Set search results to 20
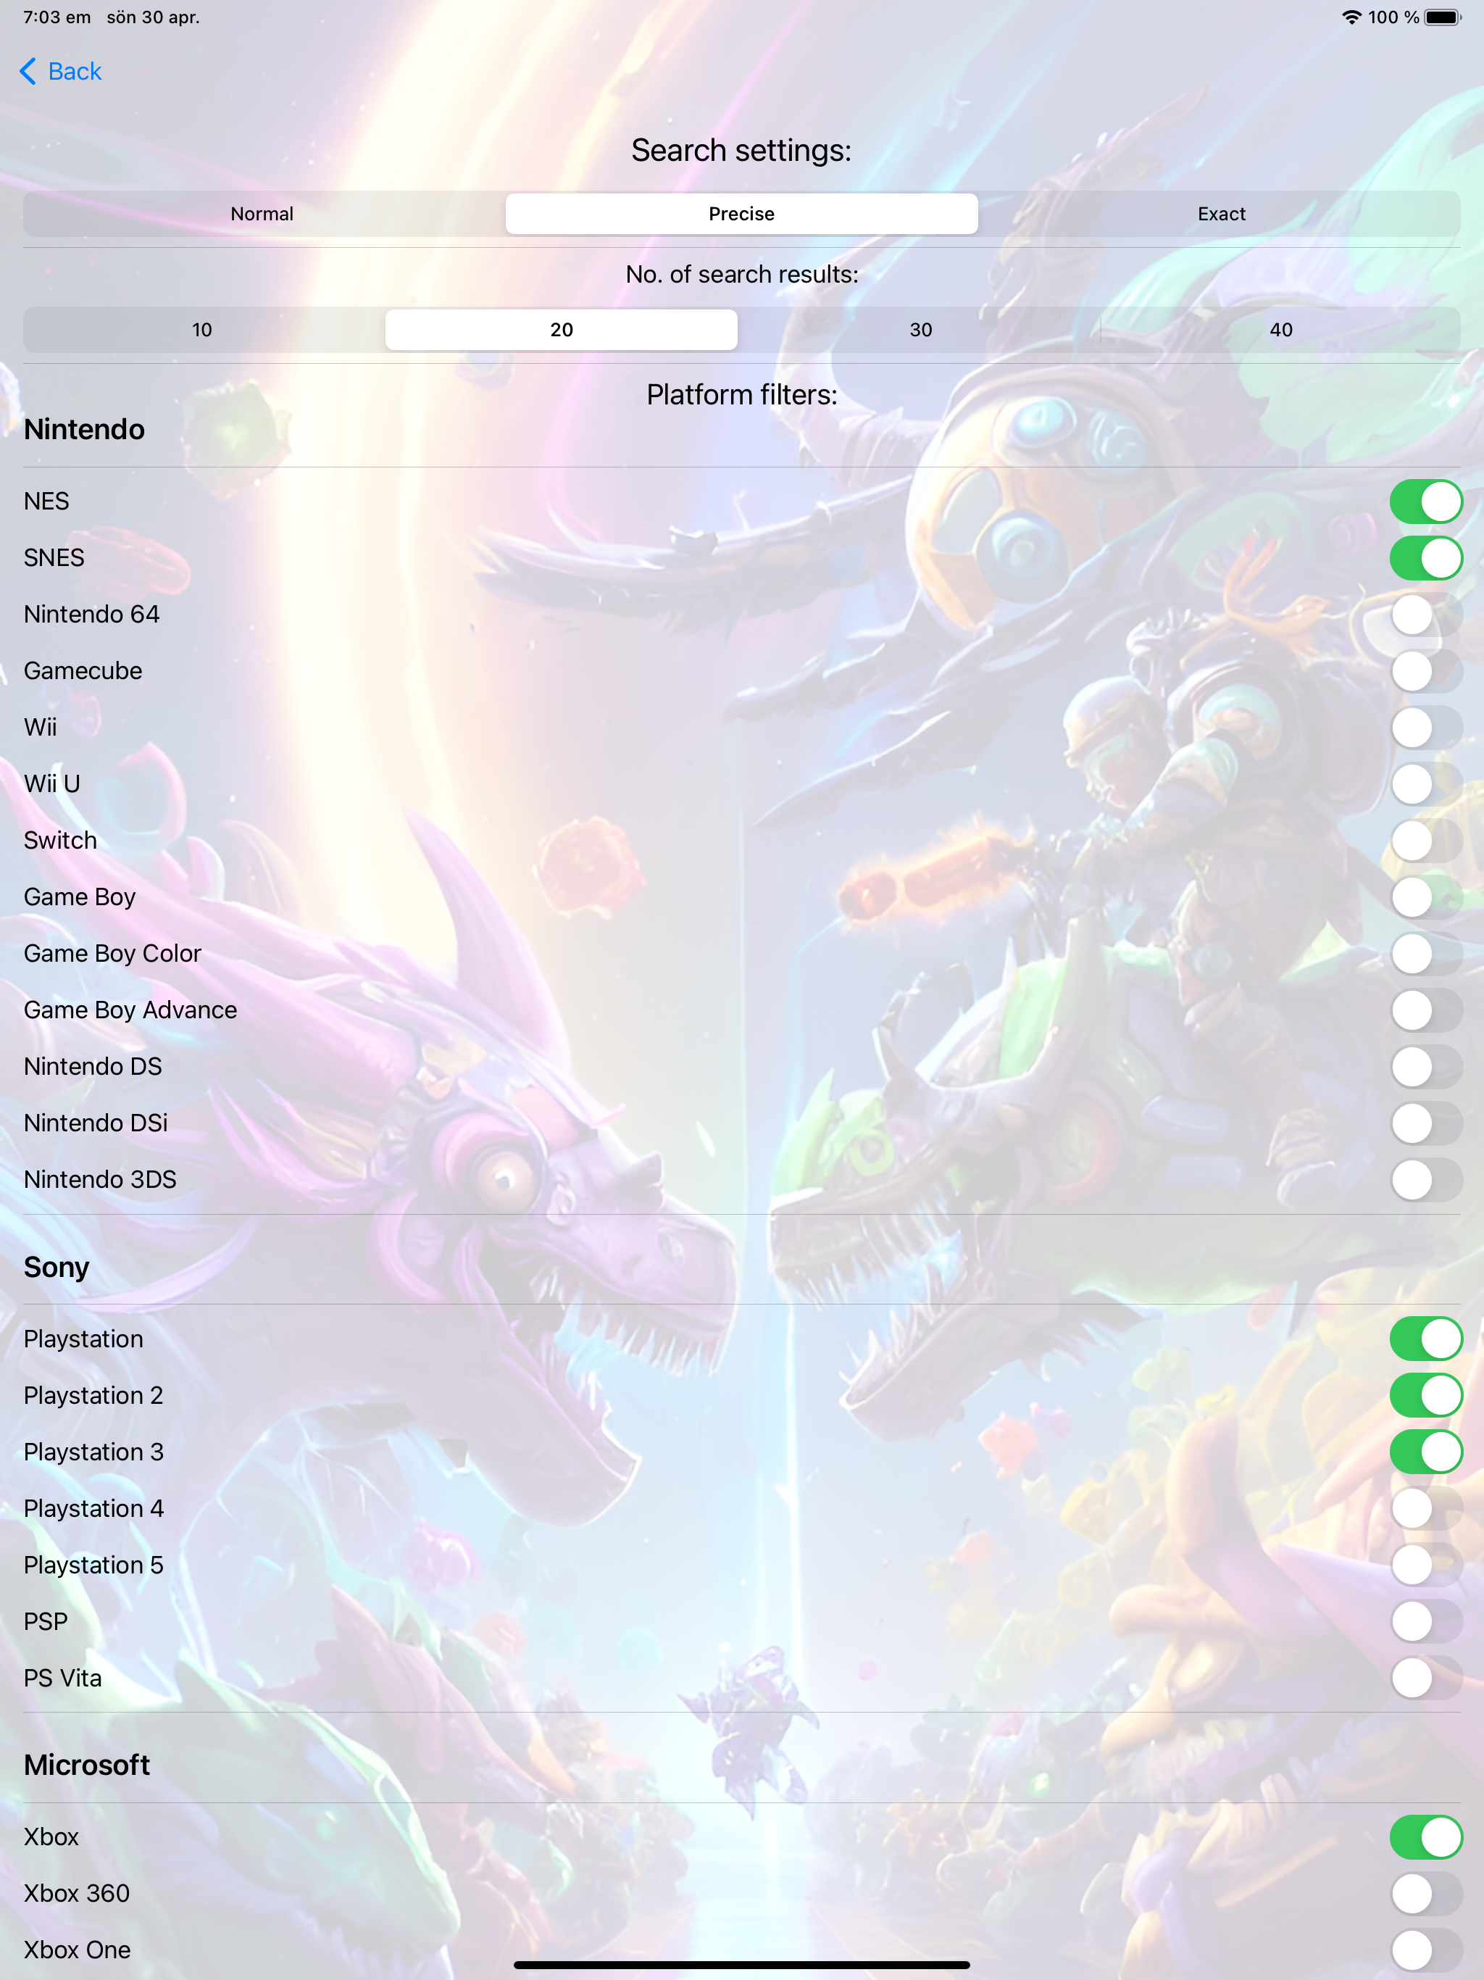Screen dimensions: 1484x1980 [561, 330]
